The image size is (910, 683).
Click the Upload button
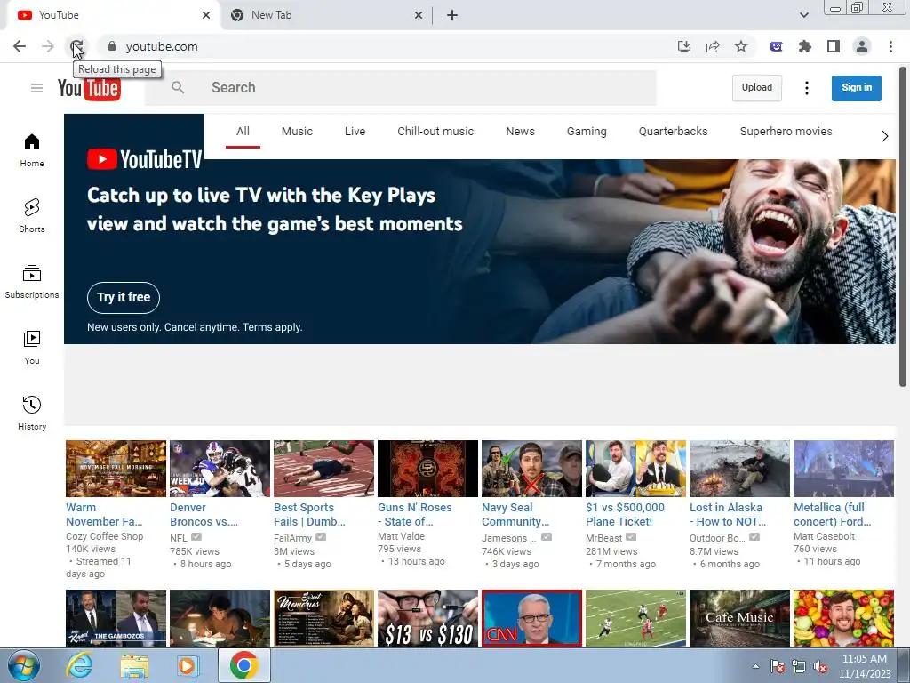point(757,88)
